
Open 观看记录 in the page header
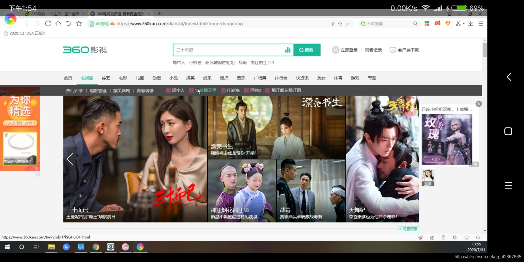[373, 50]
